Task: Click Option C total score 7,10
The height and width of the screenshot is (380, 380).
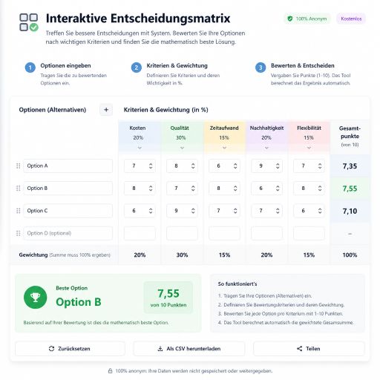Action: [x=350, y=211]
